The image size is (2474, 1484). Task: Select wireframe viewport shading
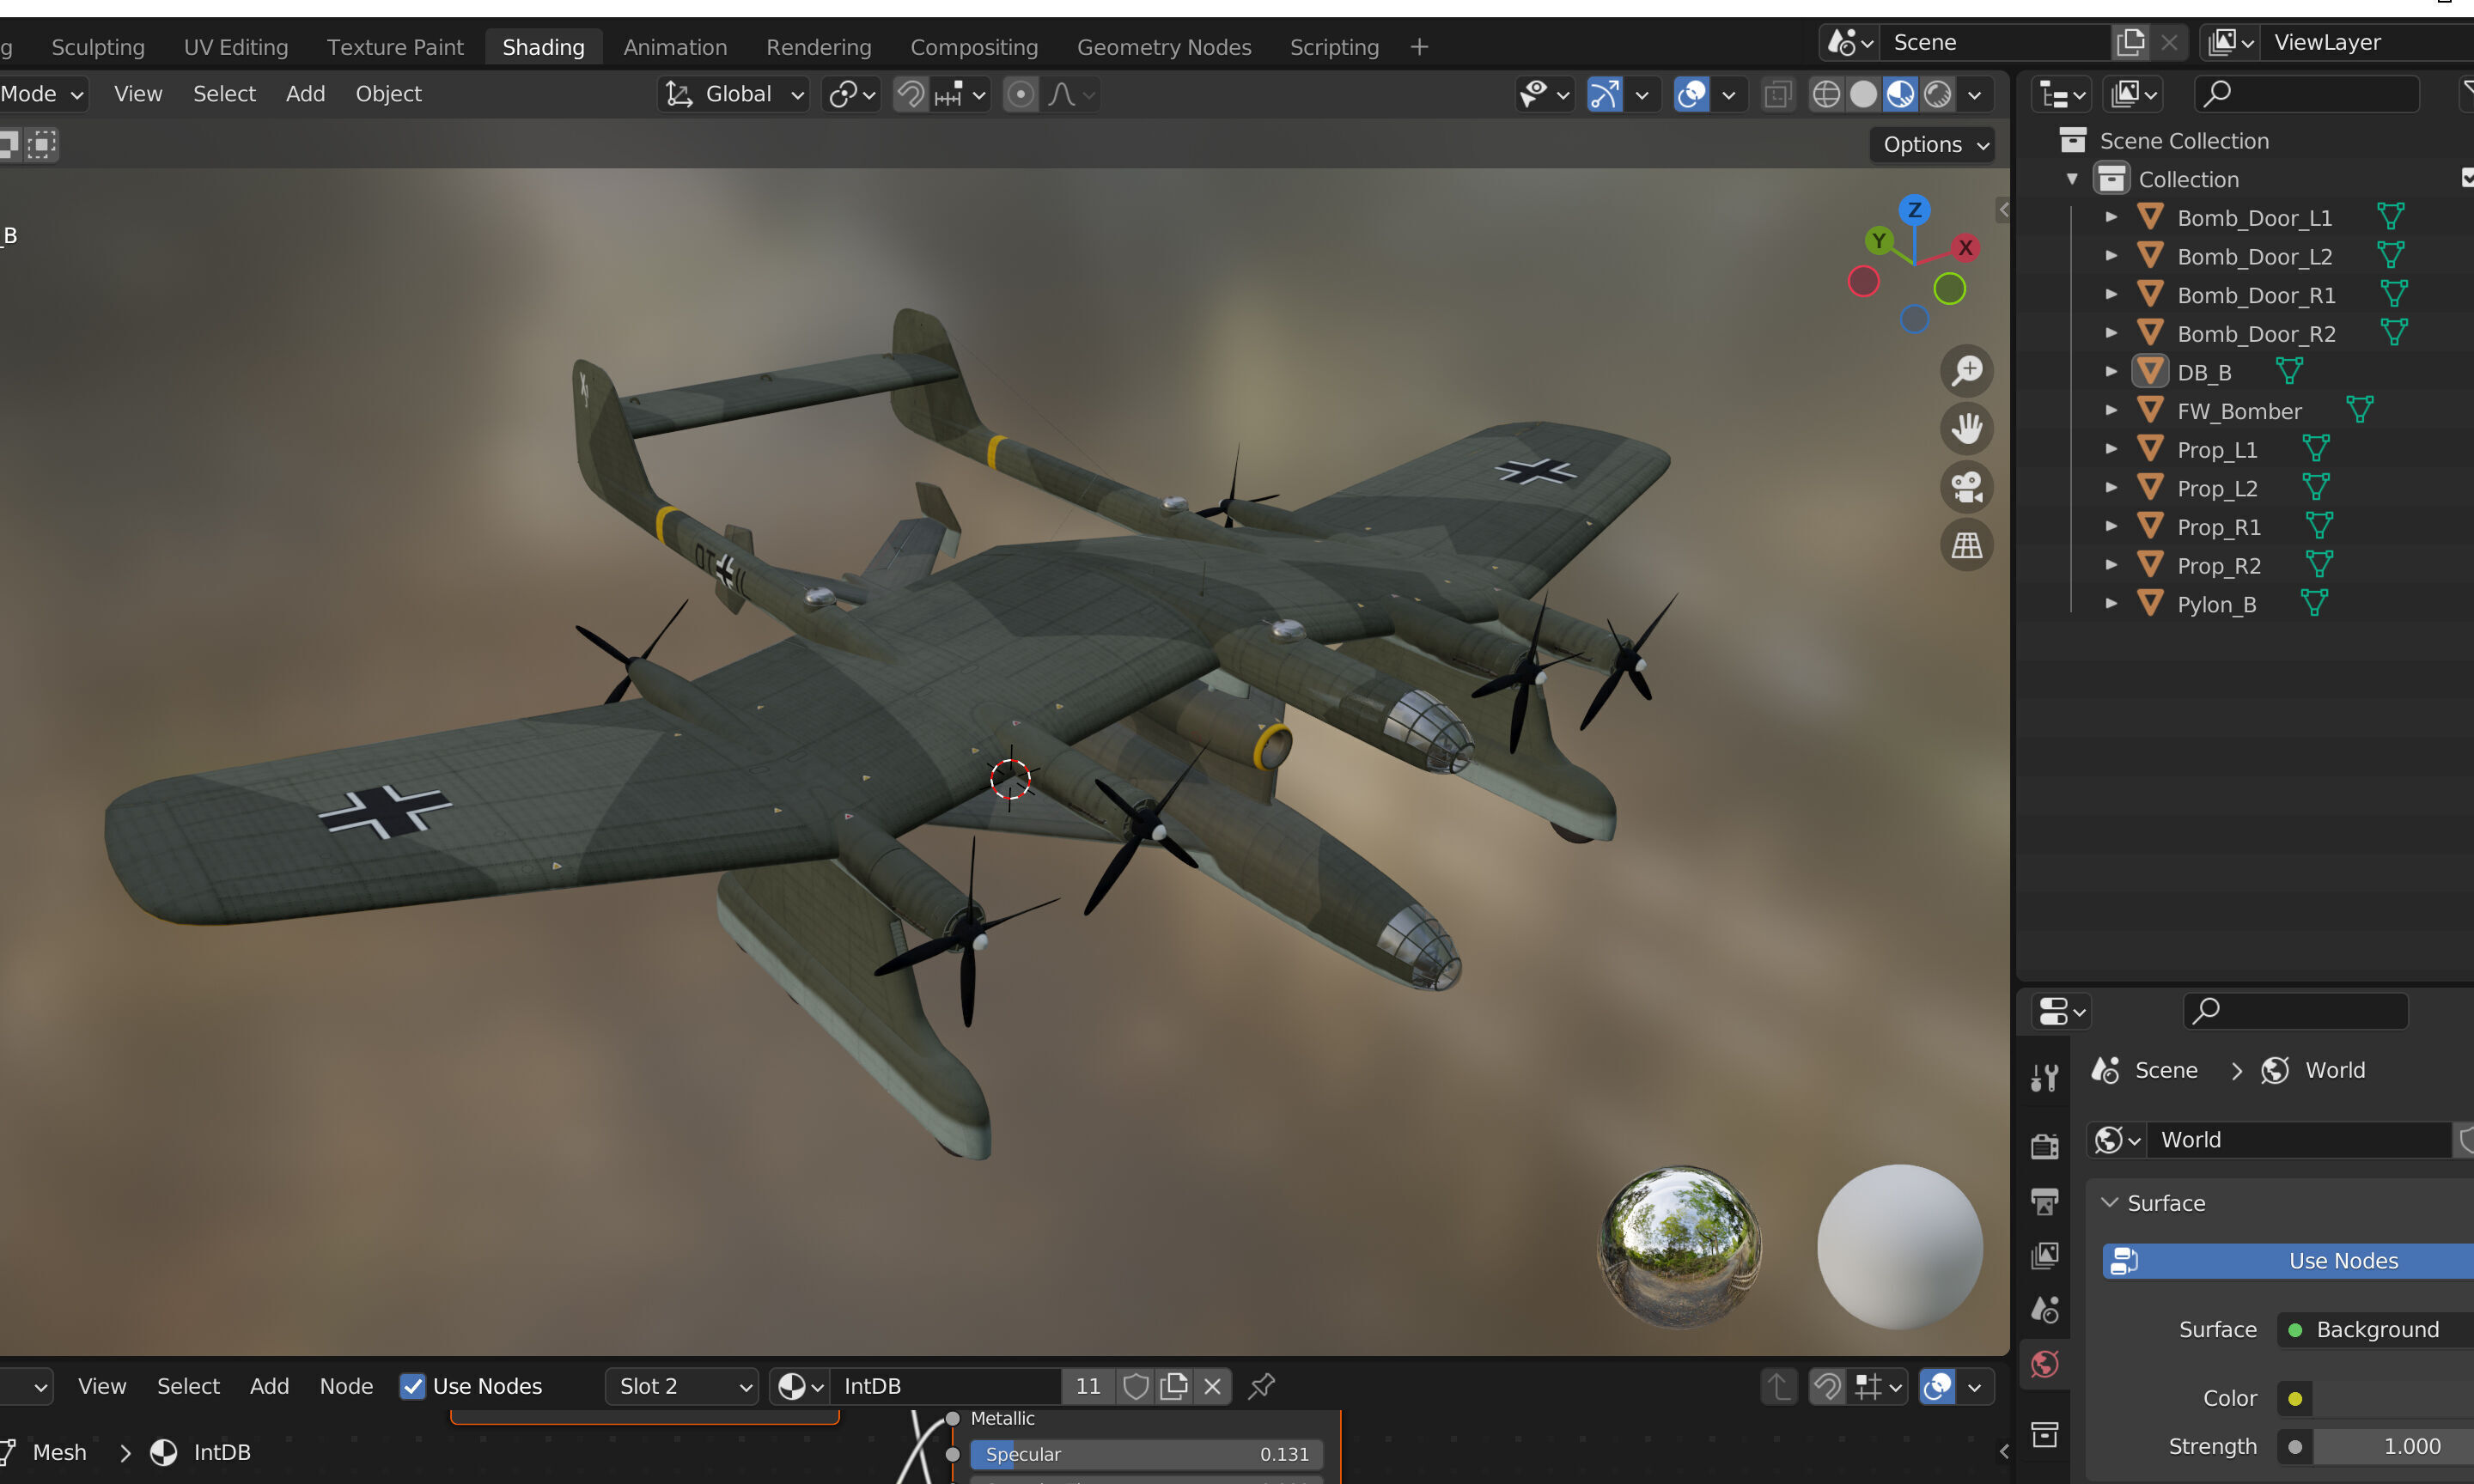coord(1826,94)
